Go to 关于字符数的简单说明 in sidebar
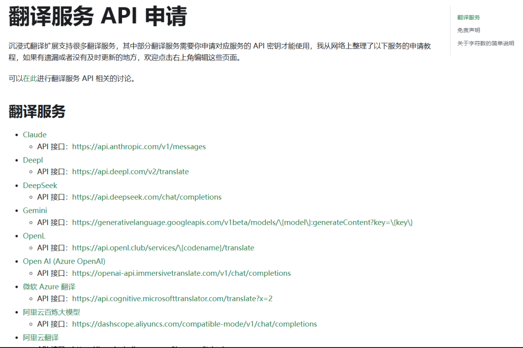 [485, 43]
